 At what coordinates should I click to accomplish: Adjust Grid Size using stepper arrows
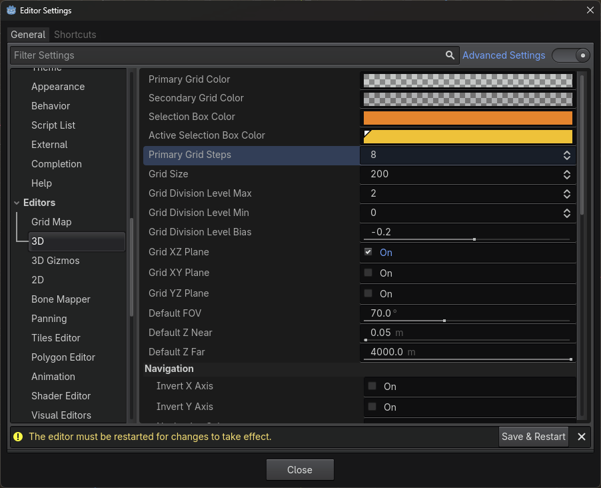(x=566, y=174)
